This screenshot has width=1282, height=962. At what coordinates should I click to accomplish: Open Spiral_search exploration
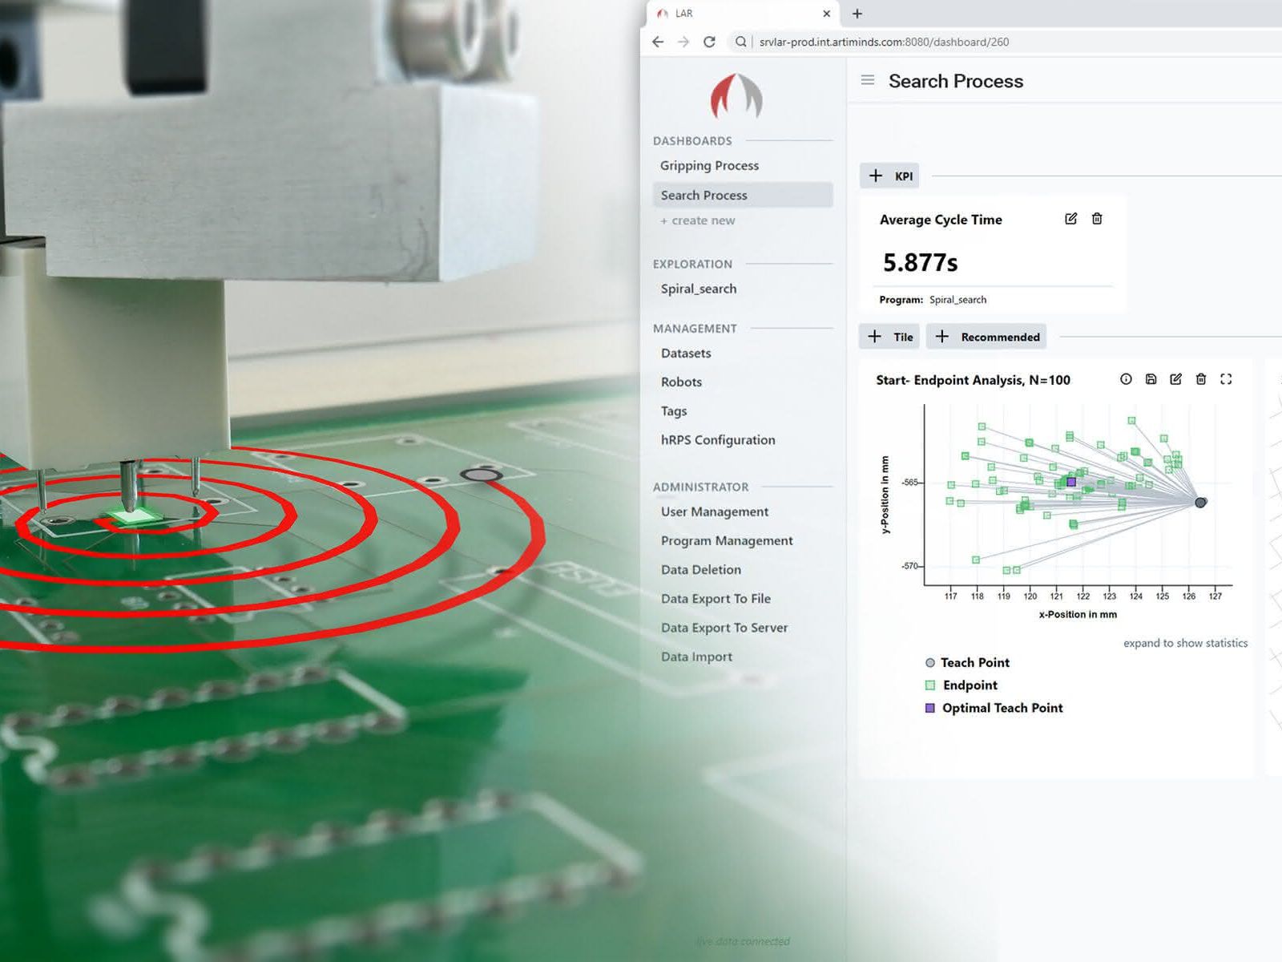point(698,289)
